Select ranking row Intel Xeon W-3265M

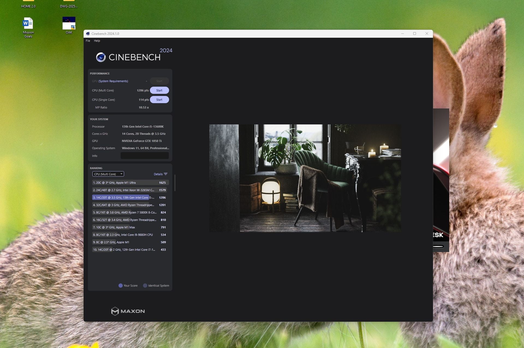coord(130,190)
